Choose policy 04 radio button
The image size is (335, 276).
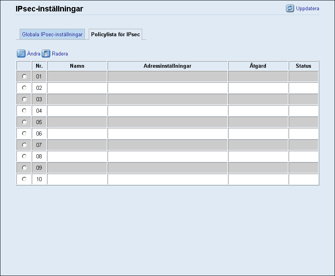tap(24, 111)
